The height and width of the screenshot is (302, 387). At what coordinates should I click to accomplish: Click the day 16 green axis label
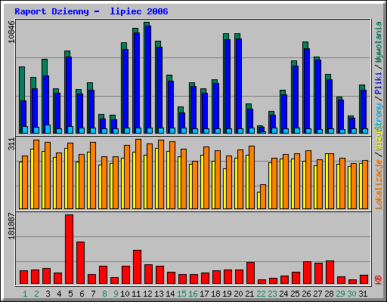193,294
